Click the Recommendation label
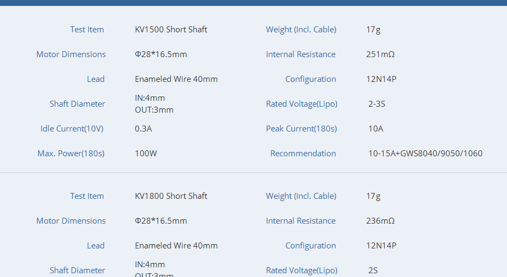Image resolution: width=507 pixels, height=277 pixels. (x=303, y=154)
